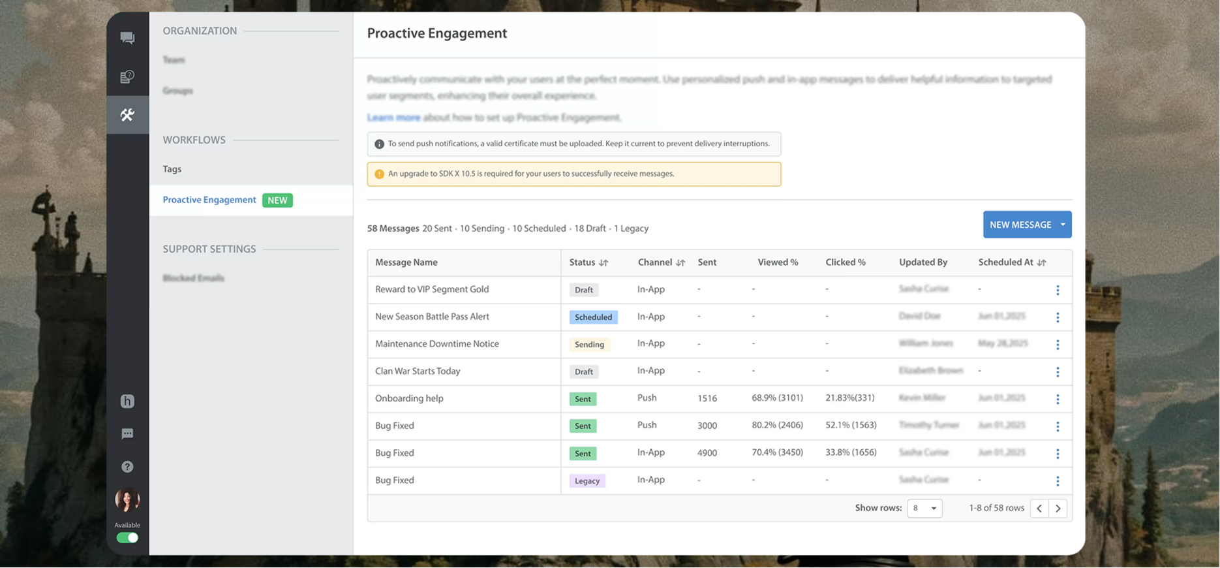Sort table by Channel column
The height and width of the screenshot is (568, 1220).
click(680, 262)
